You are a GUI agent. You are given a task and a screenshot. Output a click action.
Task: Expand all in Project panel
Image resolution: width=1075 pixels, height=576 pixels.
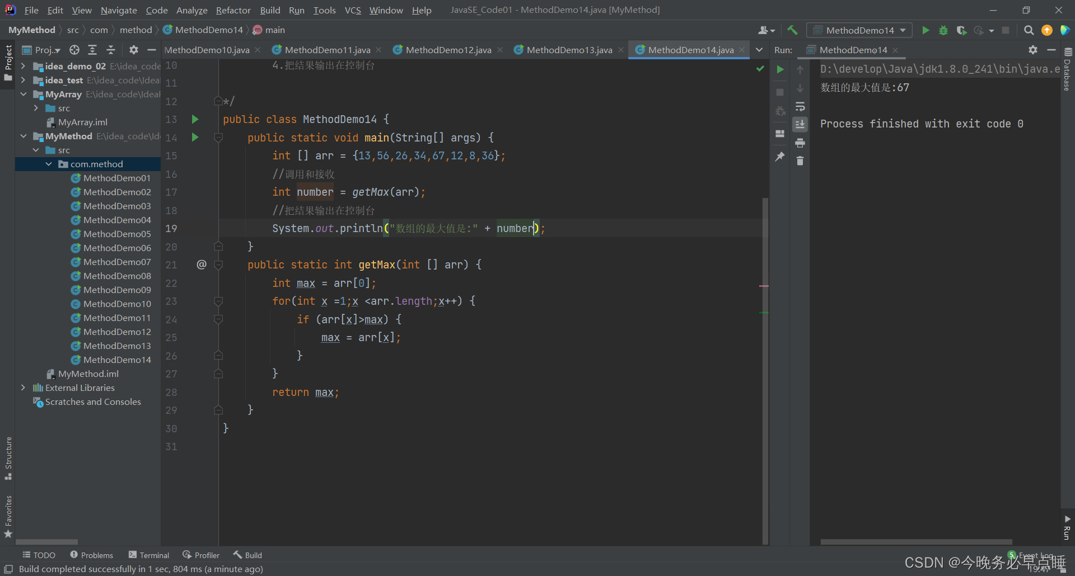click(92, 50)
